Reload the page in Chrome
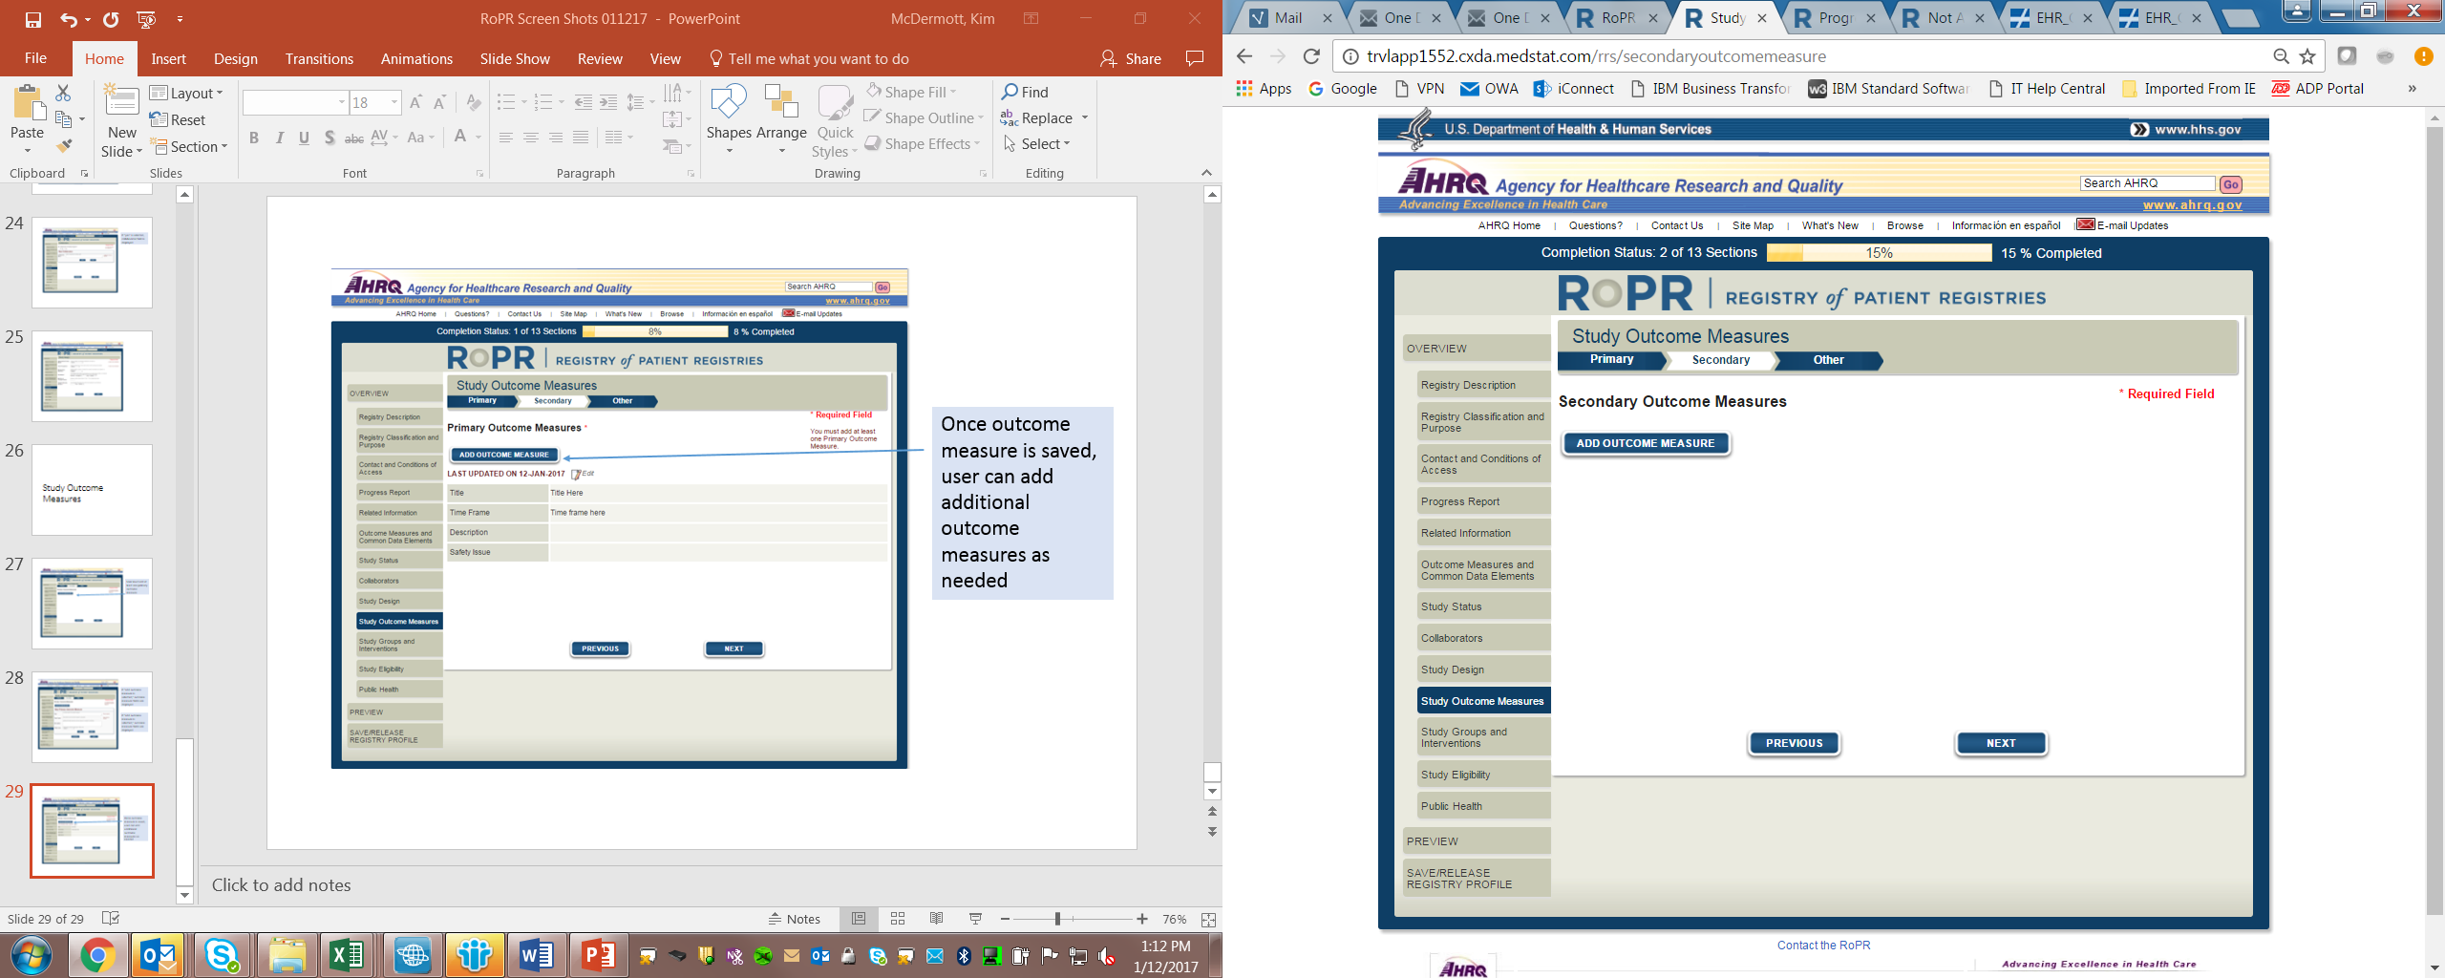This screenshot has width=2445, height=978. (1311, 56)
